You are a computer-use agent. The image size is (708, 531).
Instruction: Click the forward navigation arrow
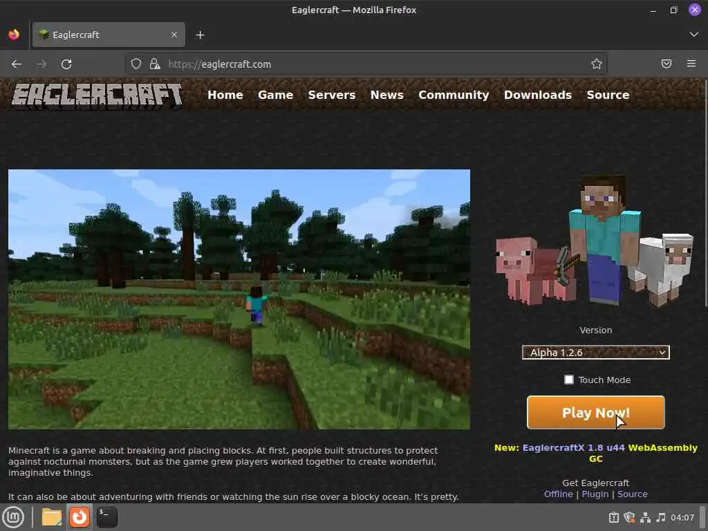[x=41, y=64]
